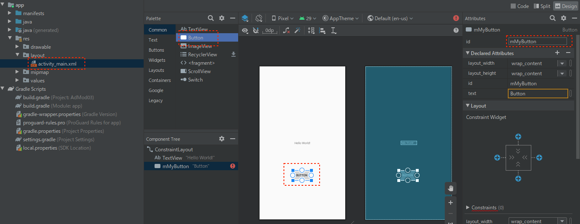The width and height of the screenshot is (580, 224).
Task: Minimize the Palette panel
Action: (x=233, y=18)
